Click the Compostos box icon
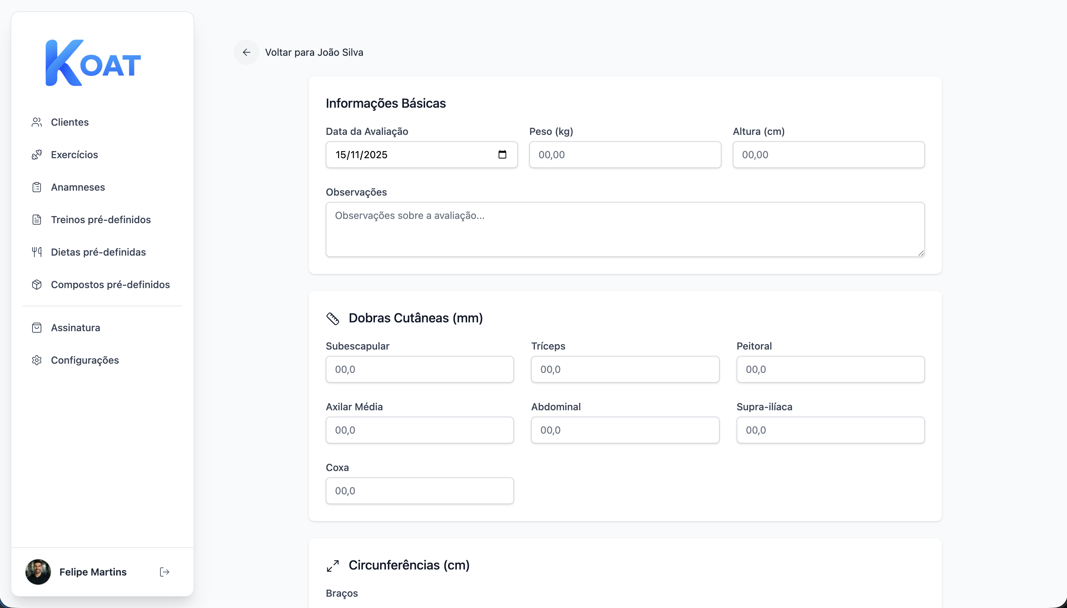The image size is (1067, 608). [x=37, y=284]
